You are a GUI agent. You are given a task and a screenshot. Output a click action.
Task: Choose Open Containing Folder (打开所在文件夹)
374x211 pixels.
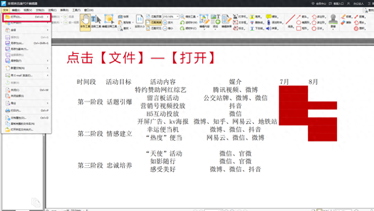click(x=26, y=130)
